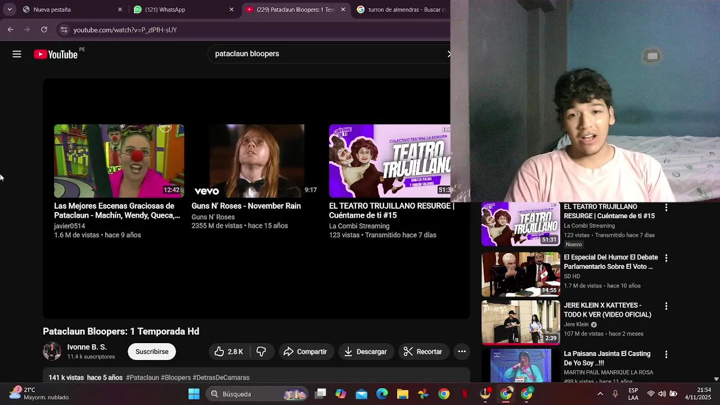
Task: Open Netflix from the taskbar
Action: [465, 394]
